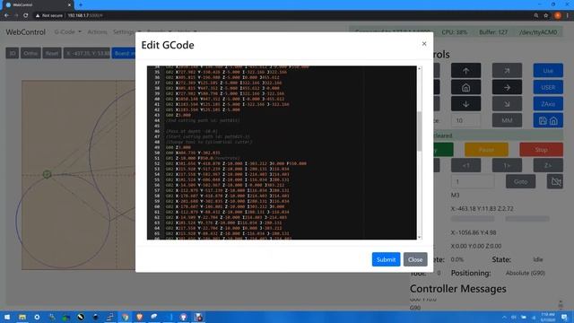Open Chrome from the taskbar
Screen dimensions: 574x323
[126, 317]
